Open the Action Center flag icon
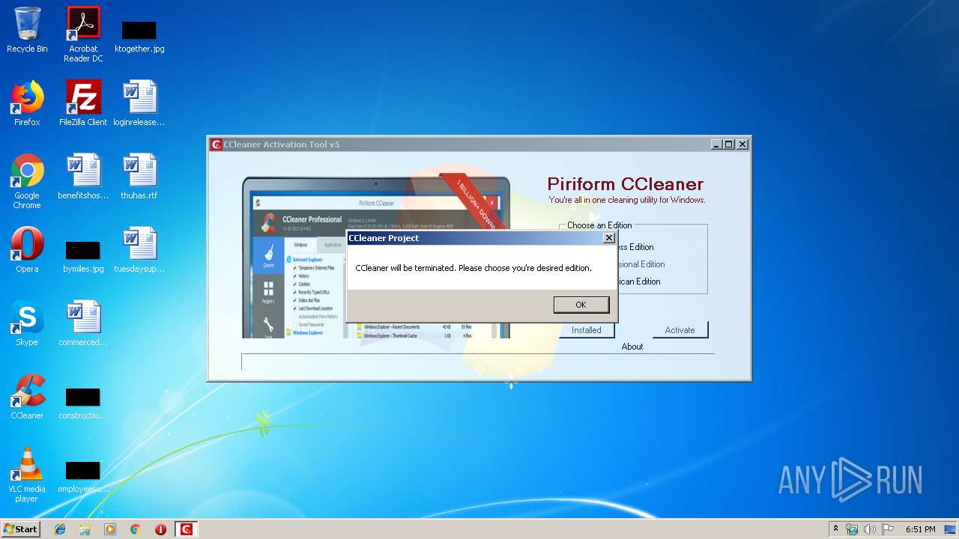This screenshot has height=539, width=959. [x=888, y=529]
